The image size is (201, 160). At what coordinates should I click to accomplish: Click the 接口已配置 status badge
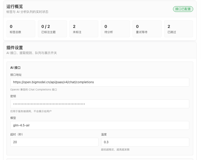click(x=183, y=9)
